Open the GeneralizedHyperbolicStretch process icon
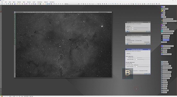This screenshot has width=177, height=97. [167, 31]
